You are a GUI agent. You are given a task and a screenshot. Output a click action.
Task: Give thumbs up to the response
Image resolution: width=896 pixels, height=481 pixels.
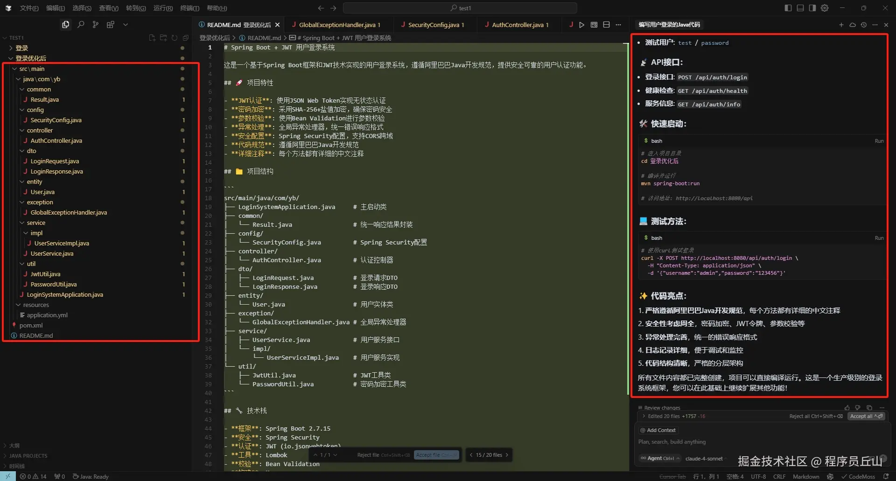(847, 408)
